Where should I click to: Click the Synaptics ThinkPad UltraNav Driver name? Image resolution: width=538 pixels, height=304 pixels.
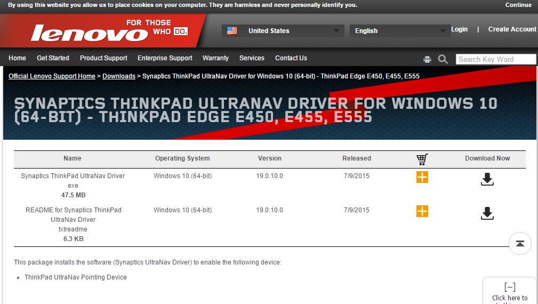click(x=73, y=175)
